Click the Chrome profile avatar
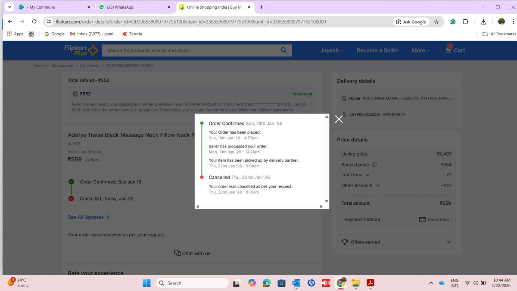 pyautogui.click(x=501, y=22)
